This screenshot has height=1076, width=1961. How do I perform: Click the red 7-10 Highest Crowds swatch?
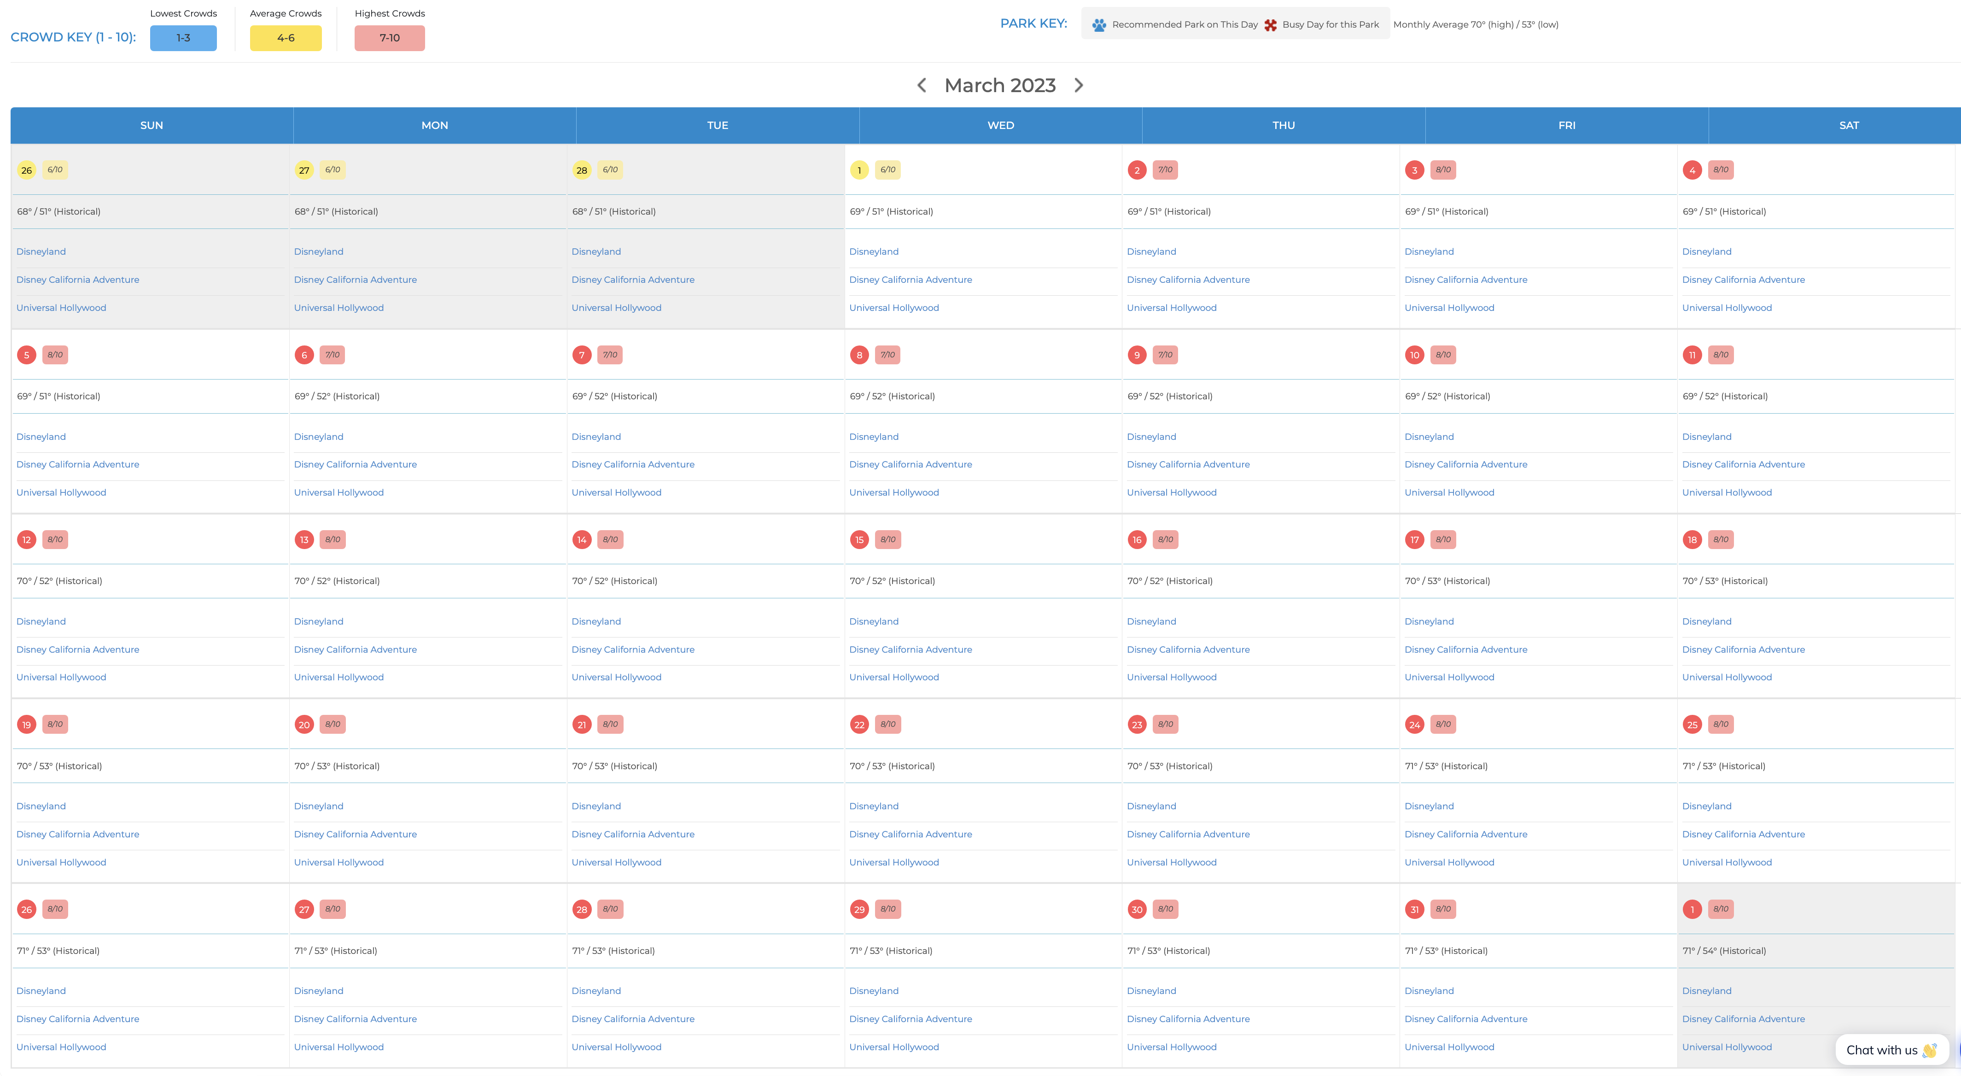(x=390, y=38)
